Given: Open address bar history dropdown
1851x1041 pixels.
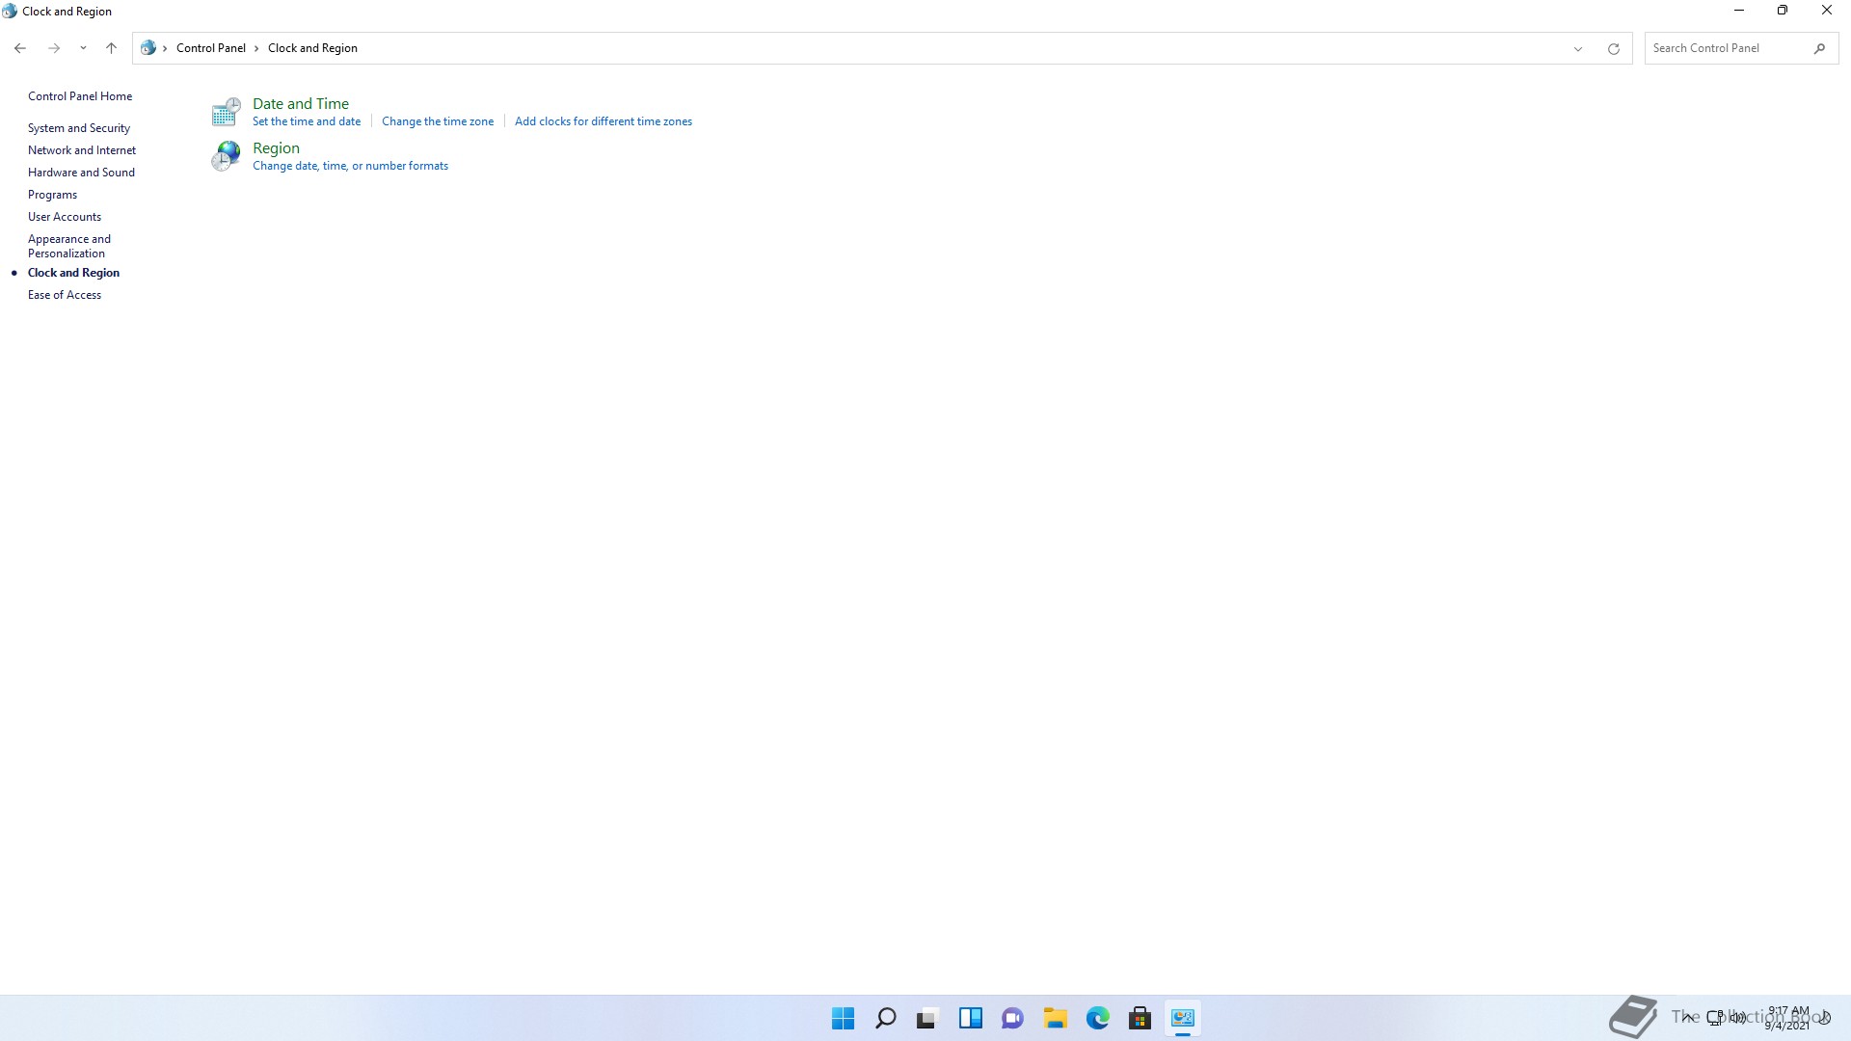Looking at the screenshot, I should click(x=1578, y=48).
